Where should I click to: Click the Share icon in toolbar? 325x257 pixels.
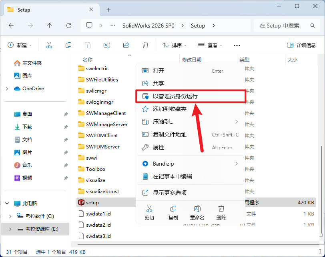point(126,45)
